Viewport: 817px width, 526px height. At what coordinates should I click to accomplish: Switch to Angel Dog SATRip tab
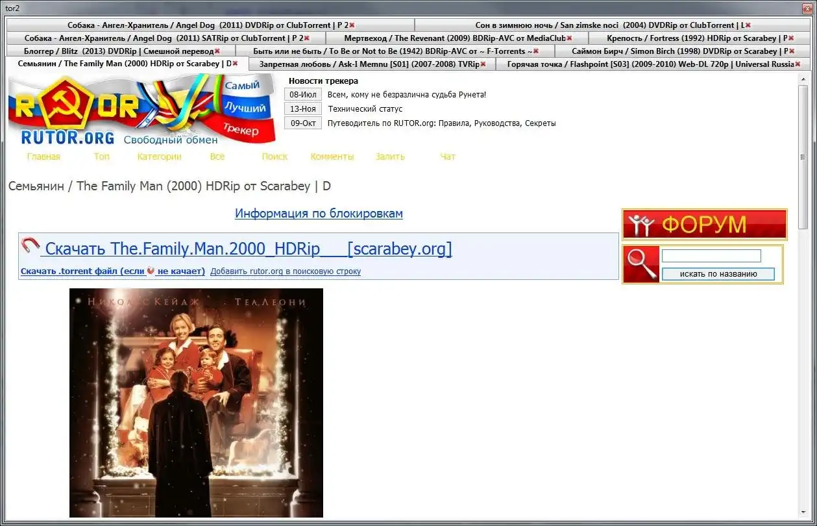point(166,38)
